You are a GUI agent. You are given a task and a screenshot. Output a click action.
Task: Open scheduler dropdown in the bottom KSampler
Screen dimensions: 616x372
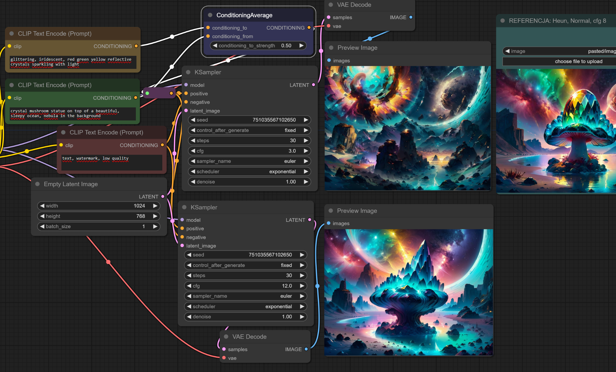coord(245,306)
